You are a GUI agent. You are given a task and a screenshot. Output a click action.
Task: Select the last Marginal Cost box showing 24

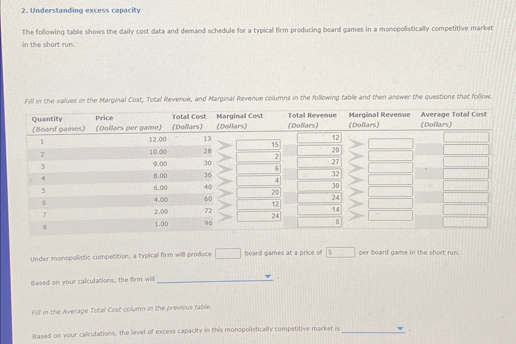258,217
